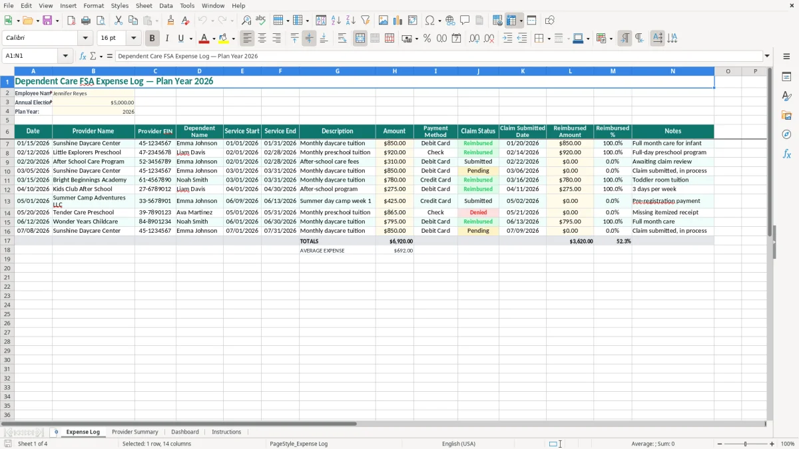
Task: Open the Font Size dropdown
Action: pyautogui.click(x=133, y=39)
